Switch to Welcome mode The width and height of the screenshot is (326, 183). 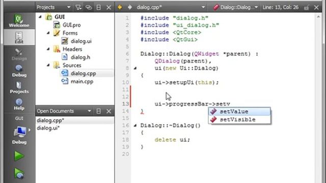coord(19,21)
